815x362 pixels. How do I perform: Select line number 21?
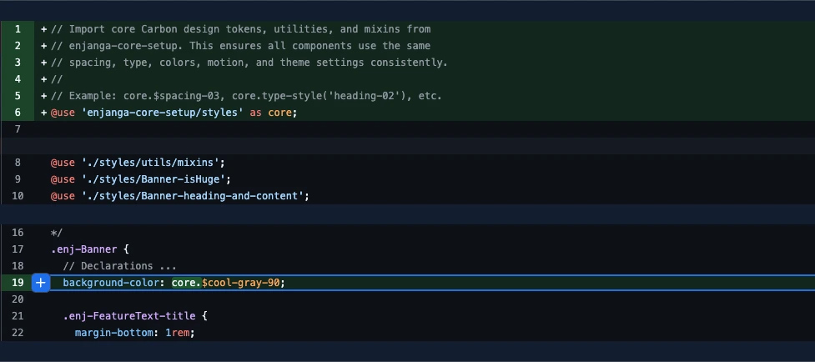point(18,316)
